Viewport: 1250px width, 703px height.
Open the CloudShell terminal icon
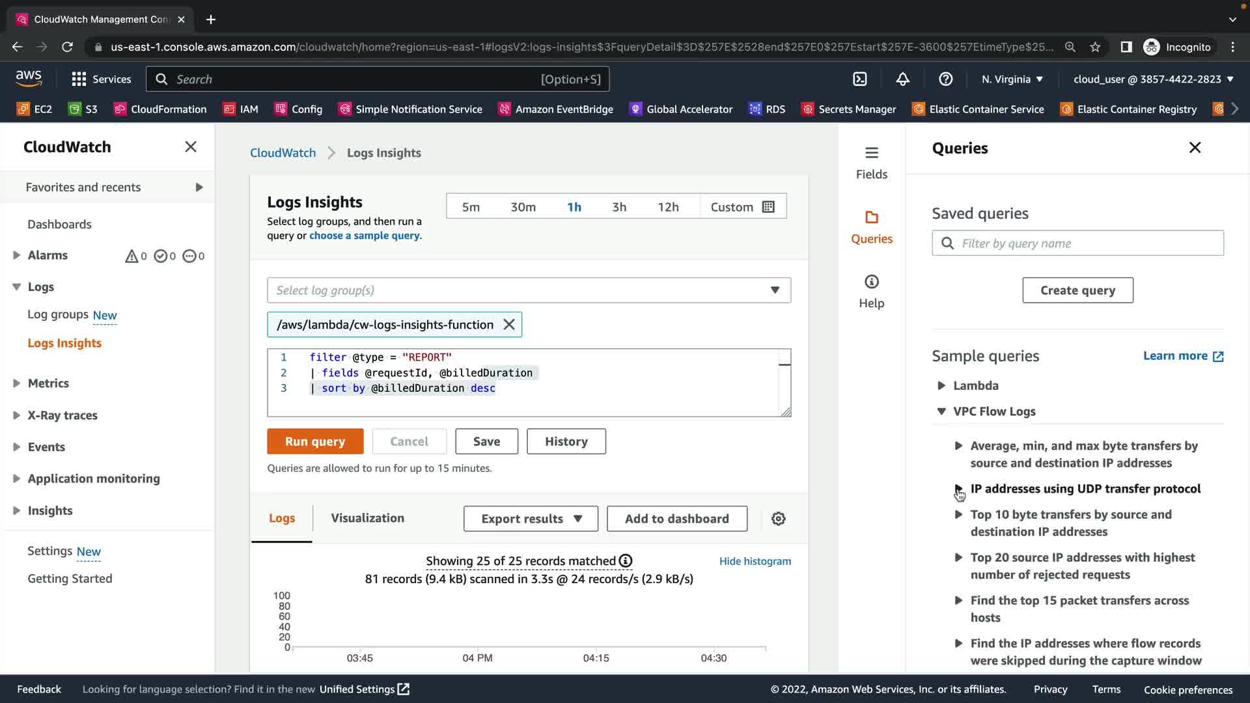(860, 79)
